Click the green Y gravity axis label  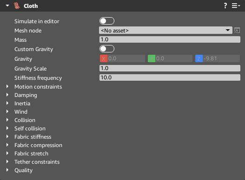coord(152,58)
